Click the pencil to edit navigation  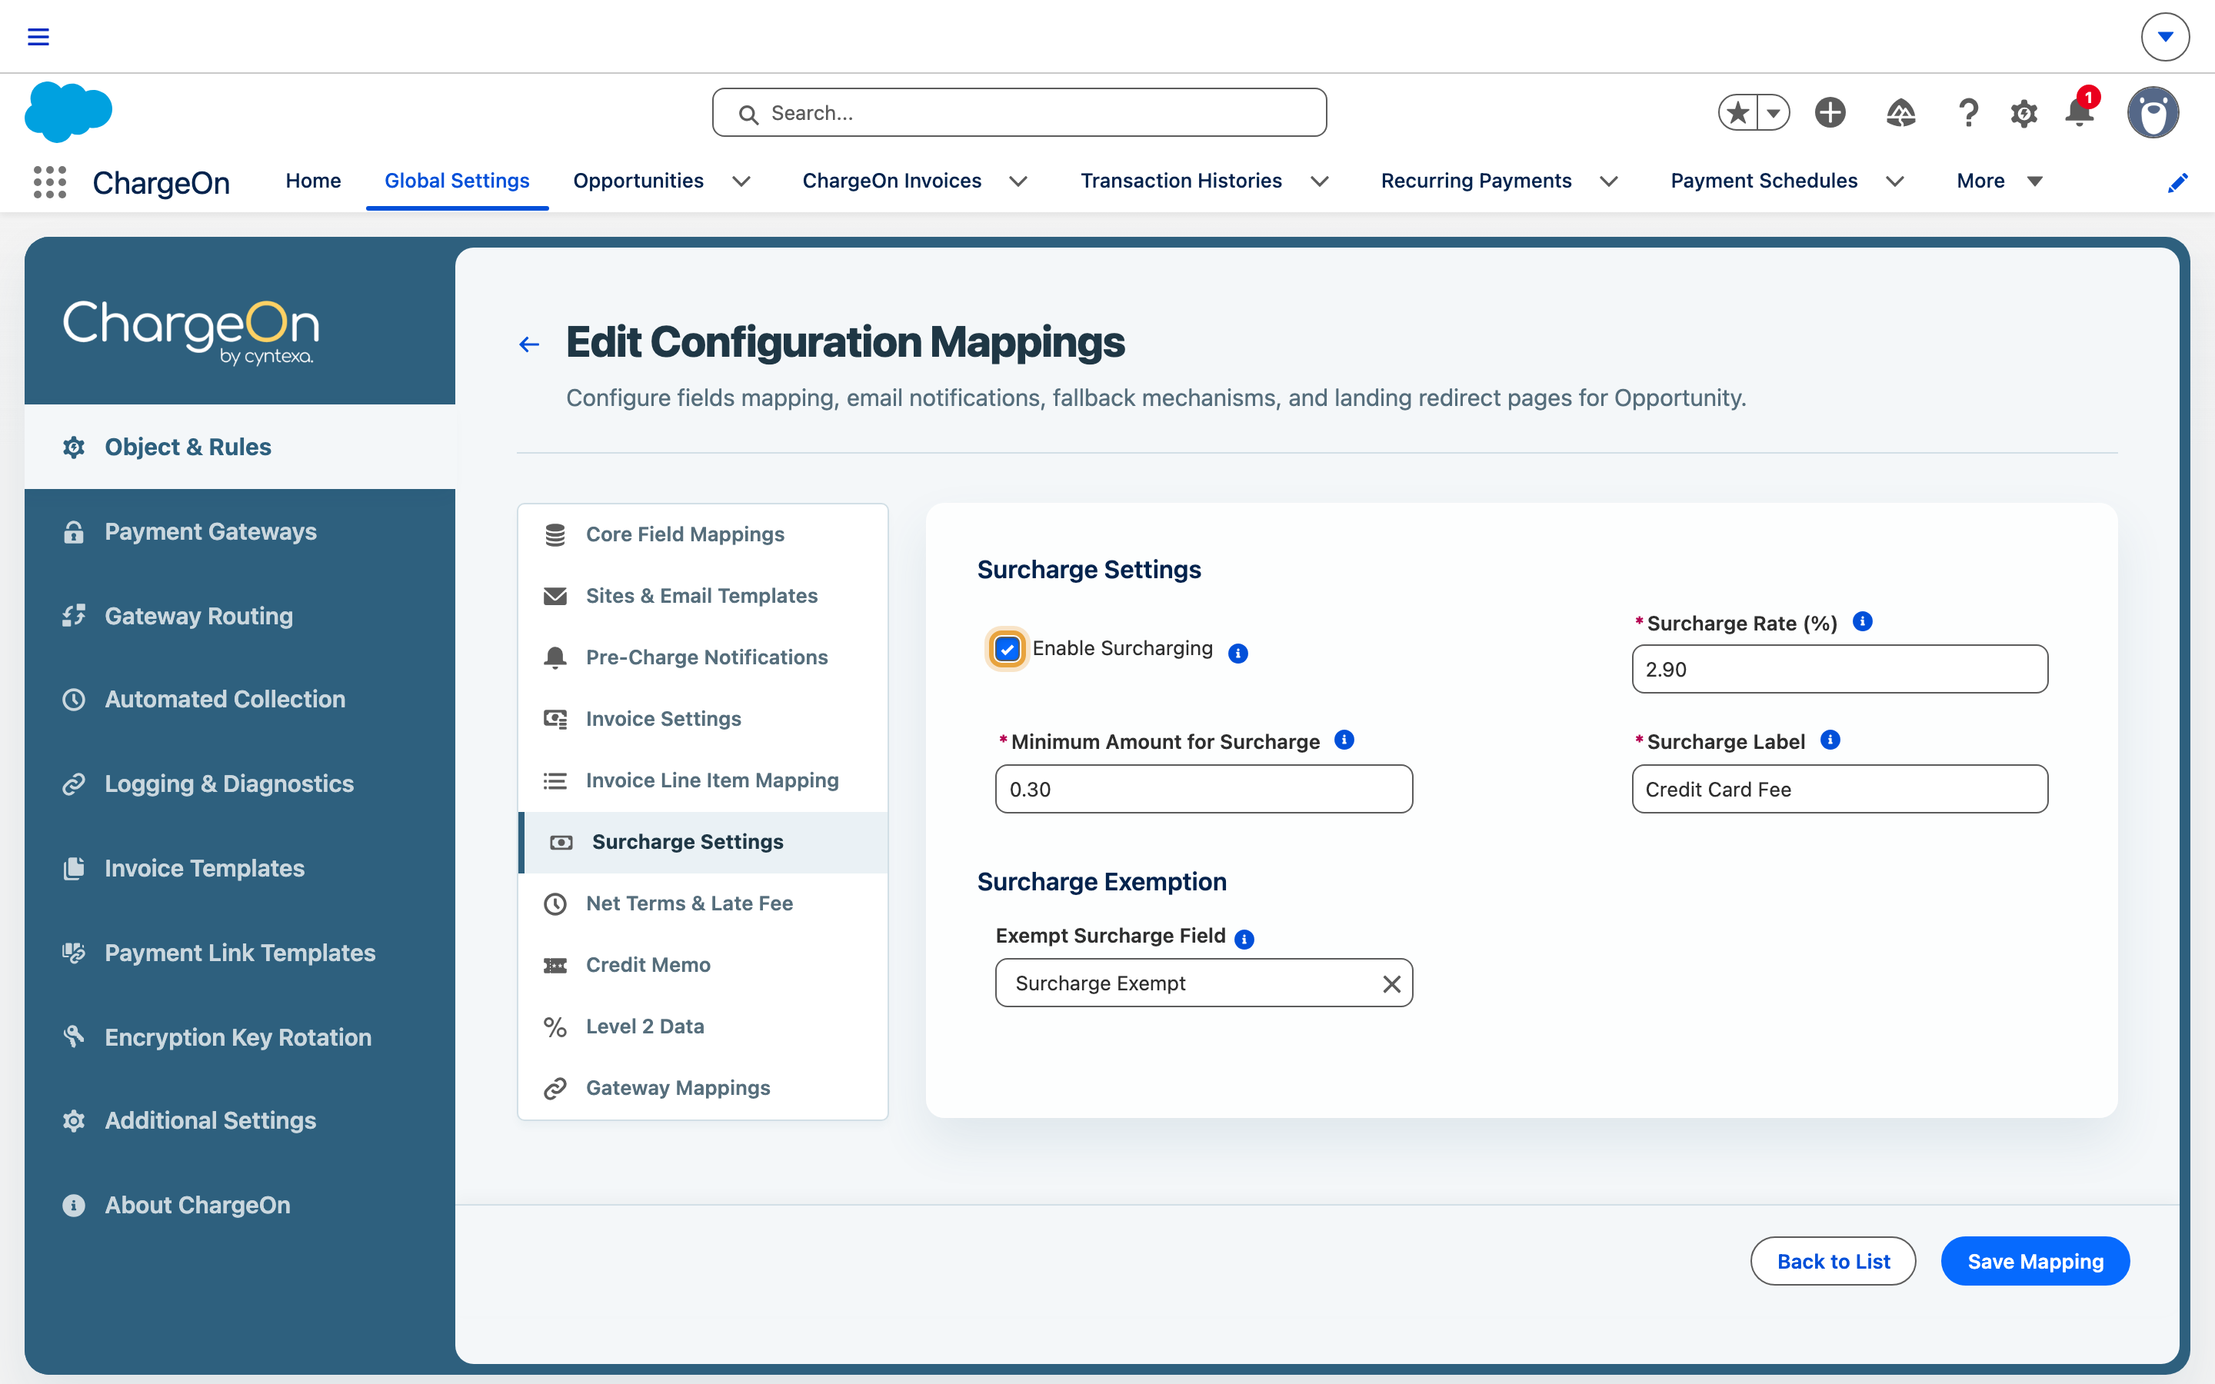(x=2177, y=182)
